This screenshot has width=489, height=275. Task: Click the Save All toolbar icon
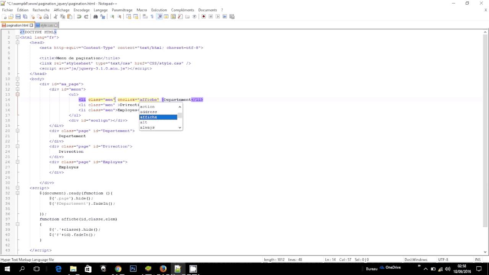25,16
